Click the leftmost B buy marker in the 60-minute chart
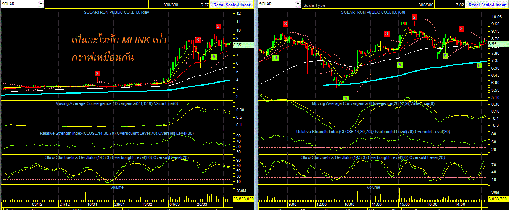509x210 pixels. [276, 57]
